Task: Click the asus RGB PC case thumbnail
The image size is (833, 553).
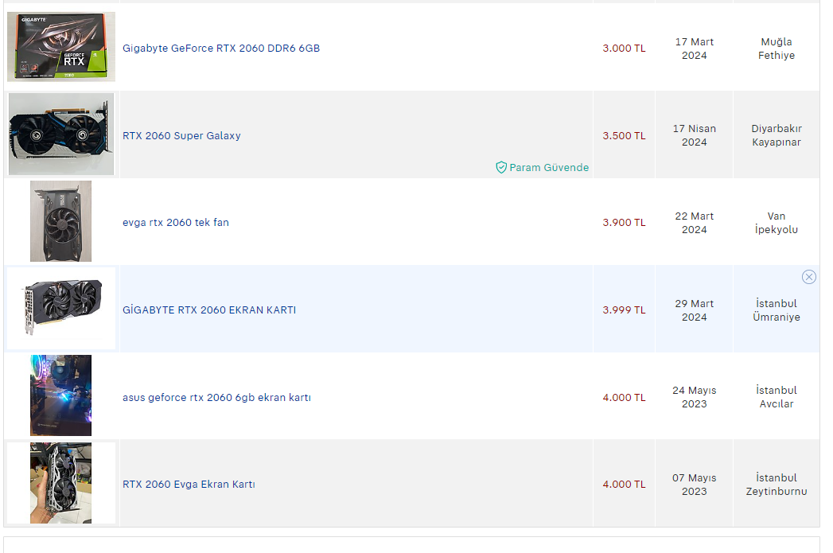Action: coord(60,395)
